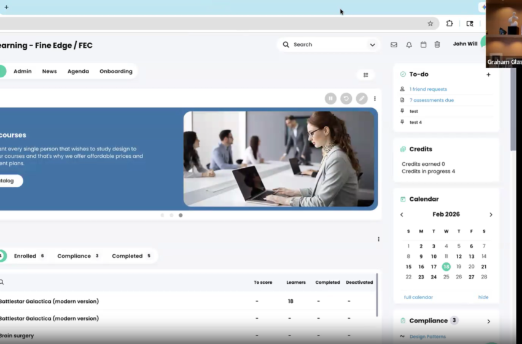Open courses widget three-dot menu
Screen dimensions: 522x344
point(378,239)
